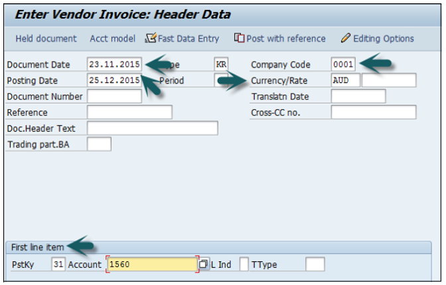The width and height of the screenshot is (446, 285).
Task: Click the Cross-CC no. field
Action: point(373,113)
